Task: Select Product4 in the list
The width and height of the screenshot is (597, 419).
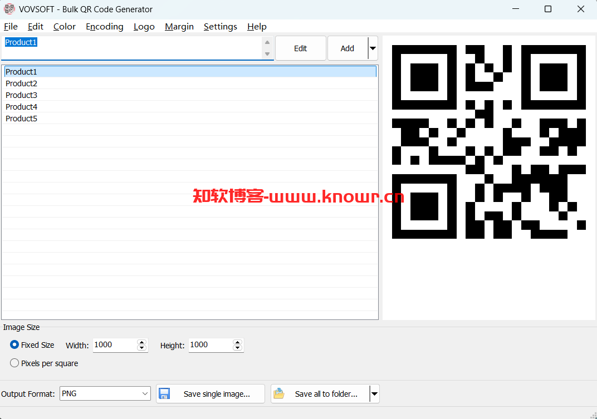Action: coord(190,107)
